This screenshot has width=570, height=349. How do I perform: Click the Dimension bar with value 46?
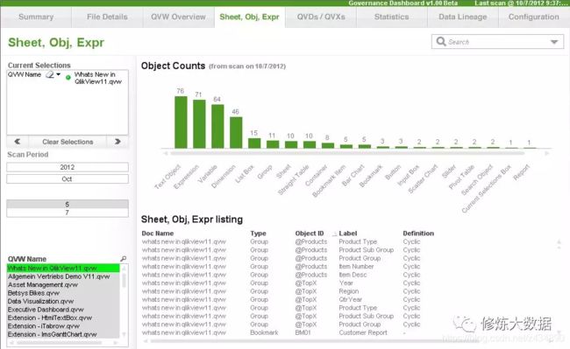tap(236, 132)
